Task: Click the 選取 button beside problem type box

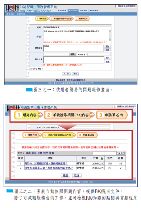Action: click(x=107, y=46)
